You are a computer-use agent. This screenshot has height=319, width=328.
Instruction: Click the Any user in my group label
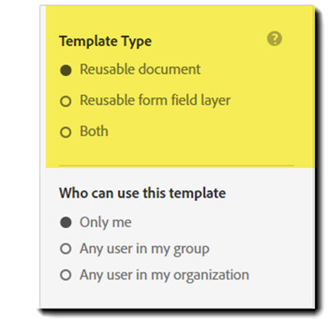pyautogui.click(x=144, y=249)
